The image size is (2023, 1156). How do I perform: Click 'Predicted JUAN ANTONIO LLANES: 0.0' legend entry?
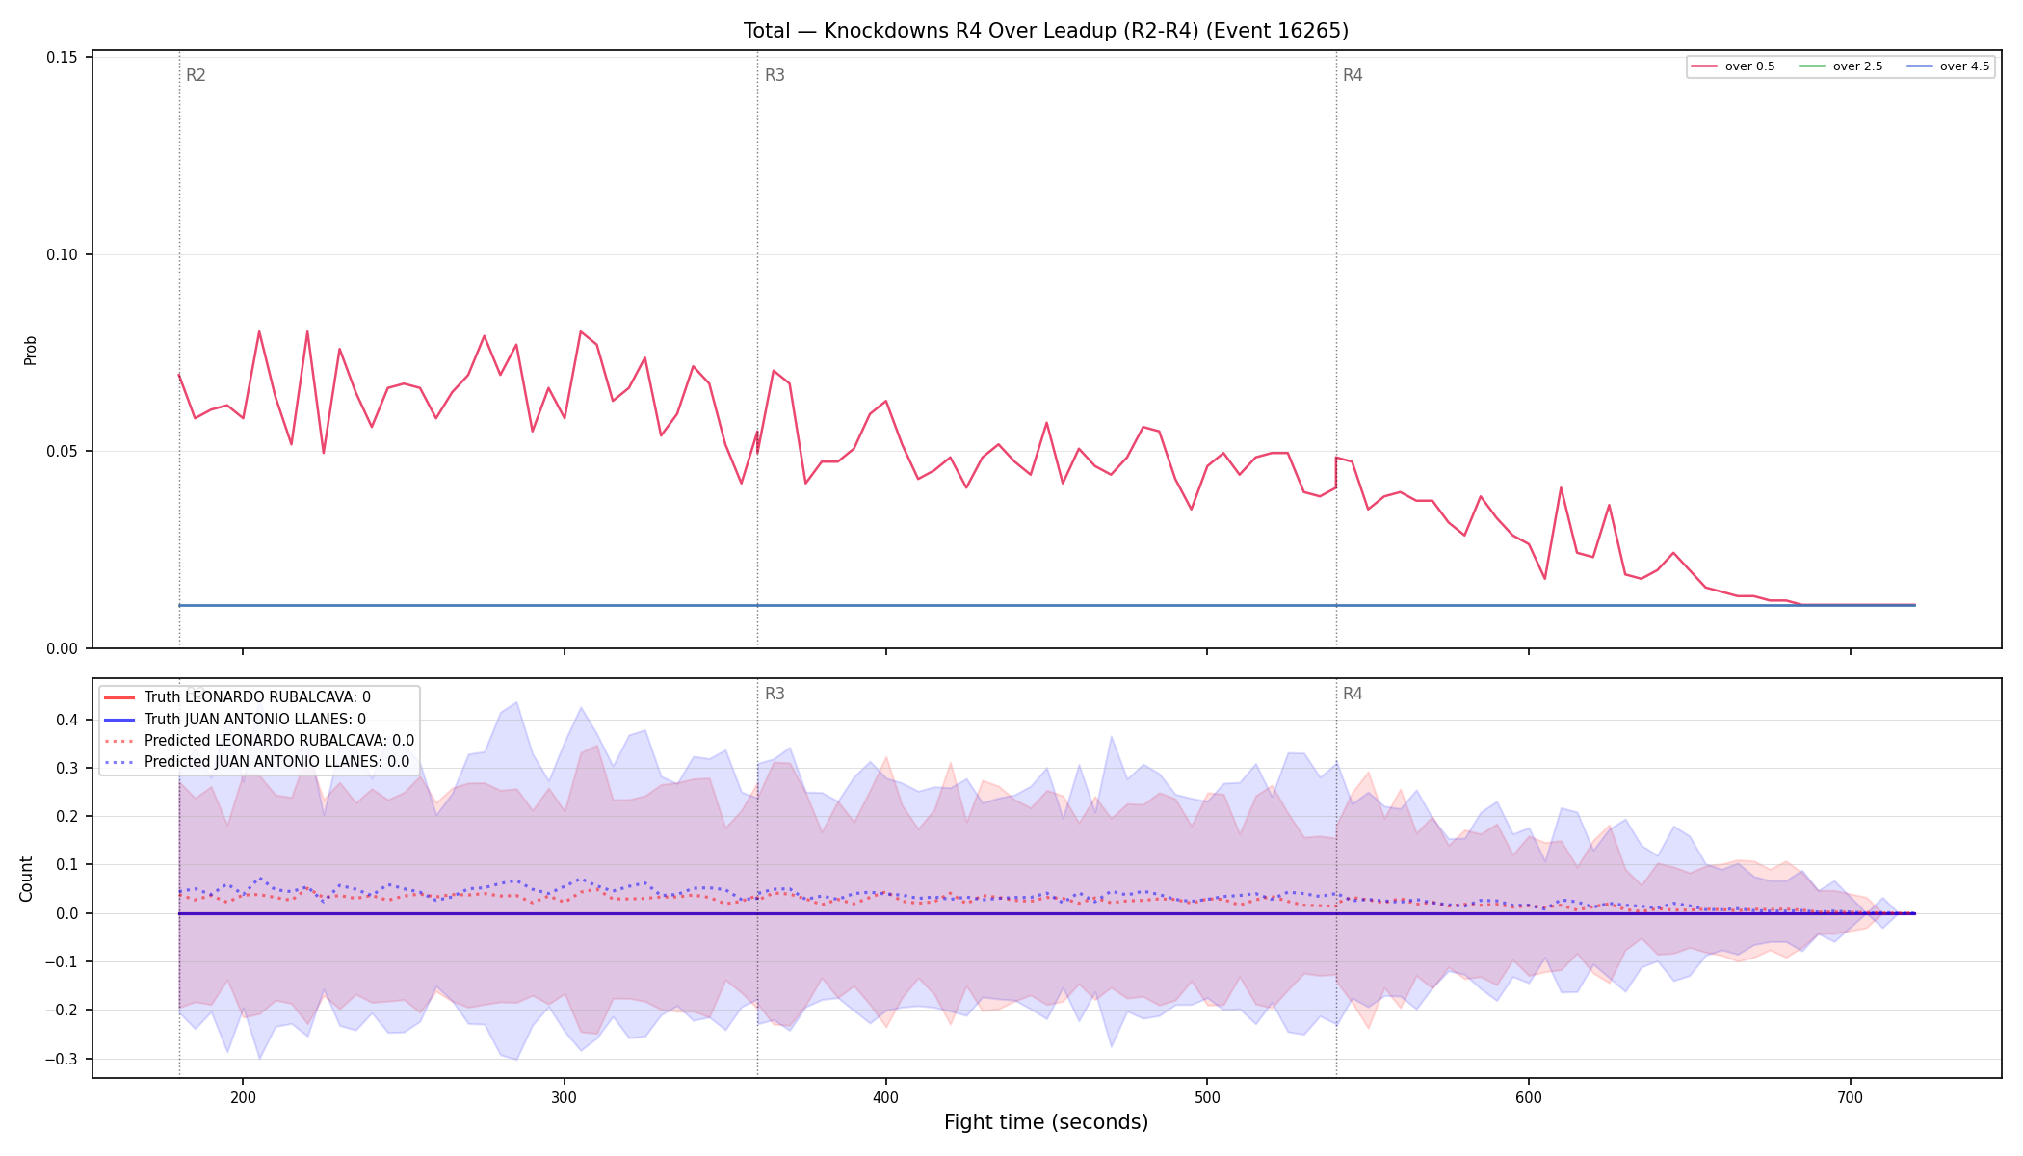[256, 762]
